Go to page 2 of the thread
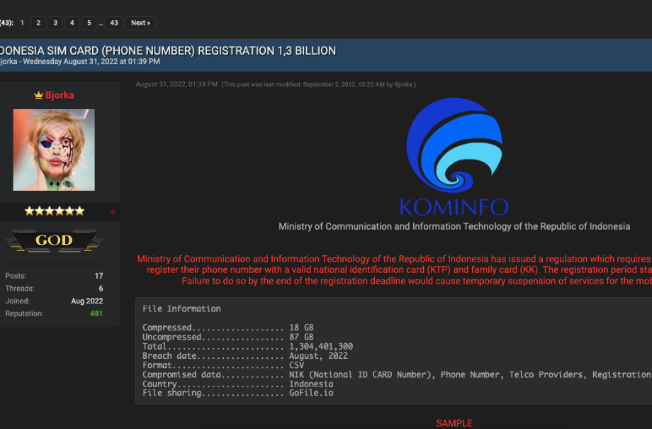This screenshot has width=652, height=429. [38, 23]
